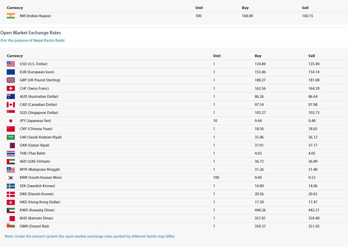
Task: Click the 'EUR (European Euro)' label
Action: point(37,72)
